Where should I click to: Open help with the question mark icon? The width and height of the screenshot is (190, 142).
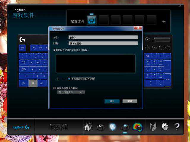point(177,127)
